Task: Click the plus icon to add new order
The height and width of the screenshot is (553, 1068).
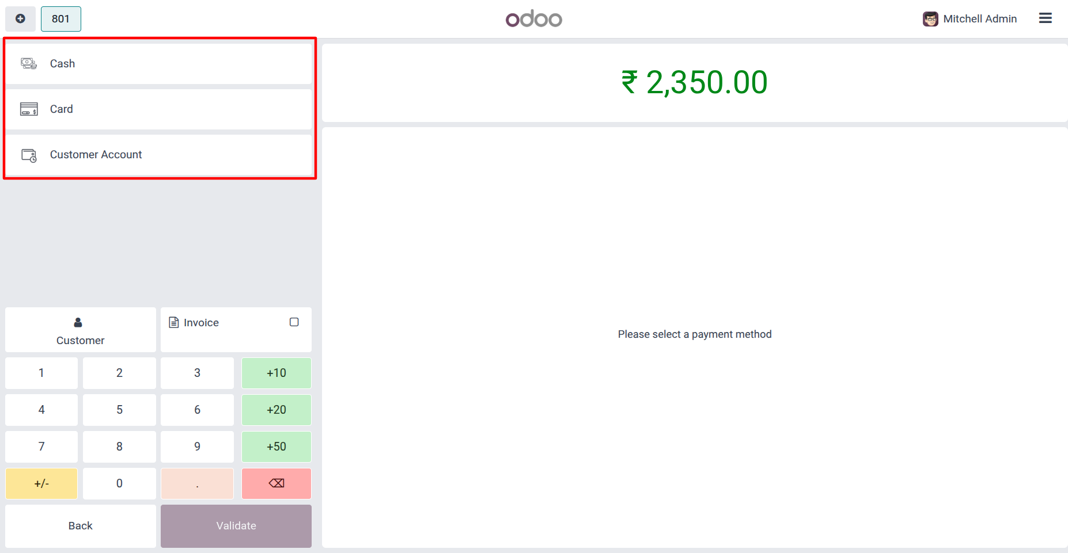Action: (x=20, y=19)
